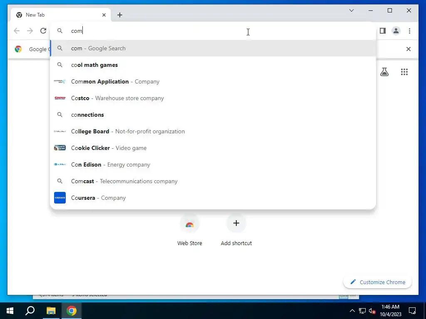Click the magnifier icon in address bar
426x319 pixels.
(x=60, y=31)
